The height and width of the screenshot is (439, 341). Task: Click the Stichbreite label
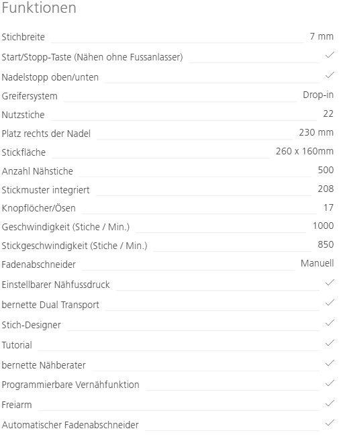click(x=23, y=37)
